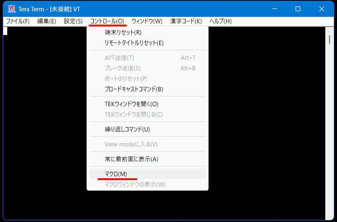Open ブロードキャストコマンド(B)
This screenshot has width=337, height=222.
(147, 89)
